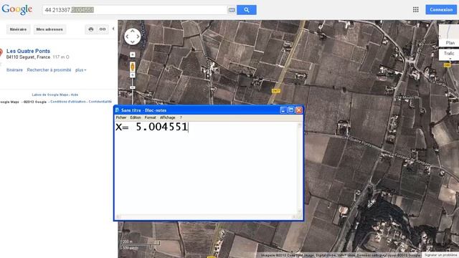Expand the plus dropdown menu

click(80, 70)
